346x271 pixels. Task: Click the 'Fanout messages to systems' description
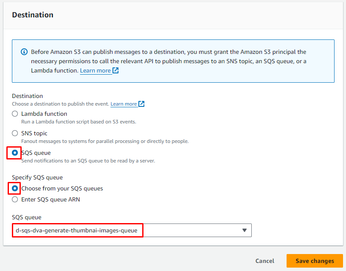coord(104,141)
